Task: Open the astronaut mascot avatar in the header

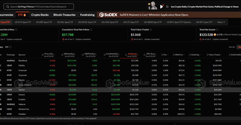Action: pos(153,6)
